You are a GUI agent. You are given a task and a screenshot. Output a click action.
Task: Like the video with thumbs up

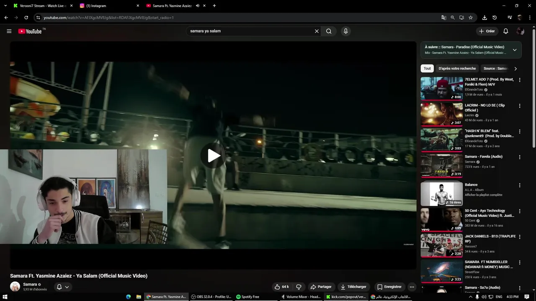point(281,287)
